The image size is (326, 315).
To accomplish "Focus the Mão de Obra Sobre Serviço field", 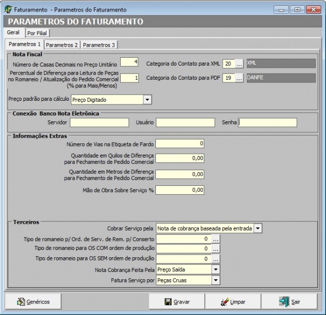I will [x=180, y=190].
